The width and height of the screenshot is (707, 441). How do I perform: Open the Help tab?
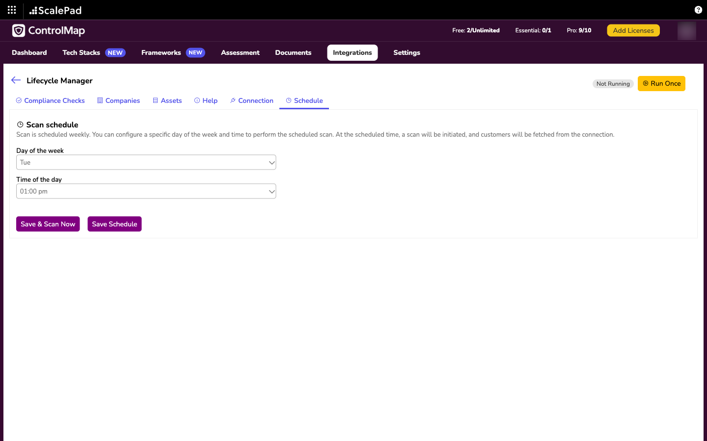coord(206,100)
